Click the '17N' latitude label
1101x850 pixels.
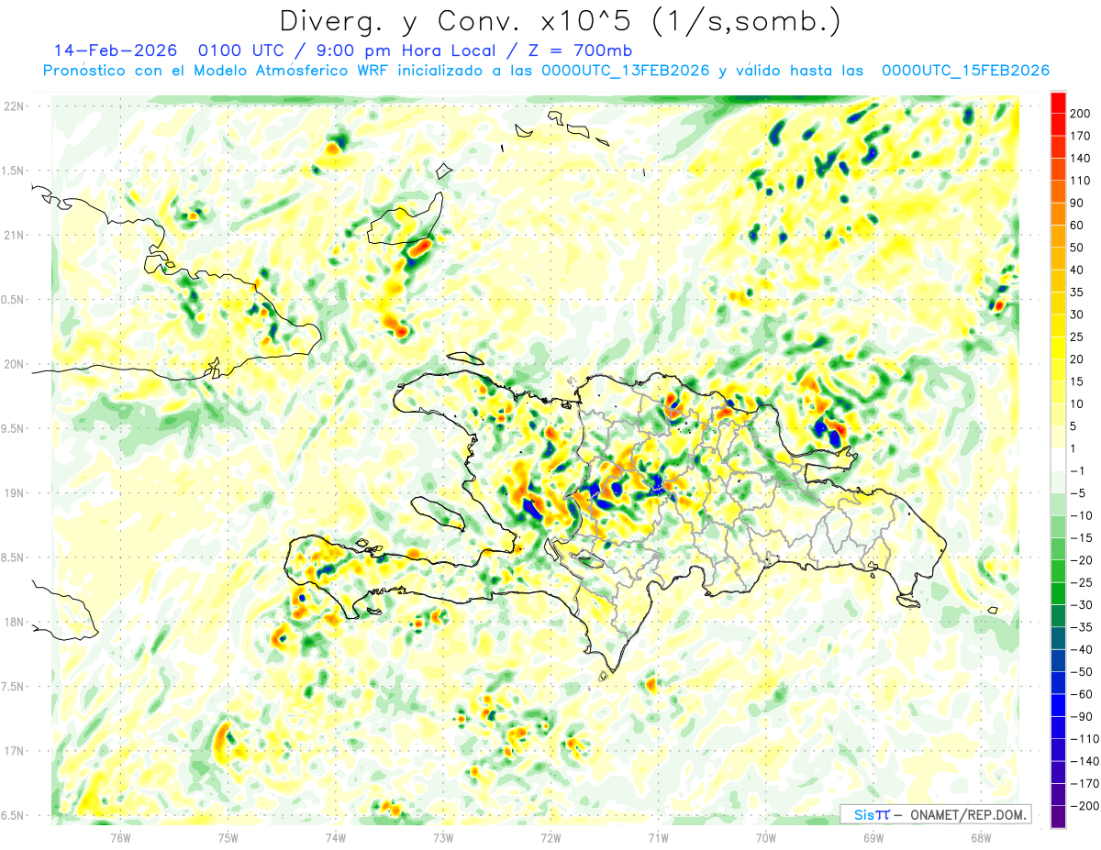click(15, 751)
